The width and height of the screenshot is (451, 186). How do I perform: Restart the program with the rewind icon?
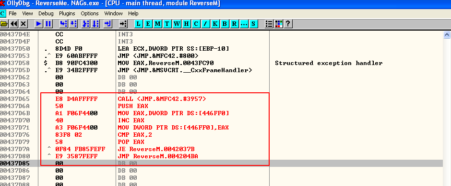pyautogui.click(x=14, y=24)
